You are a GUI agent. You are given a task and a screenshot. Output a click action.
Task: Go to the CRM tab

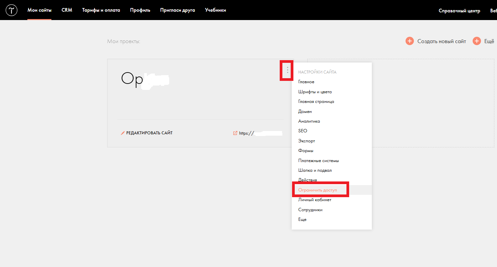pyautogui.click(x=67, y=10)
